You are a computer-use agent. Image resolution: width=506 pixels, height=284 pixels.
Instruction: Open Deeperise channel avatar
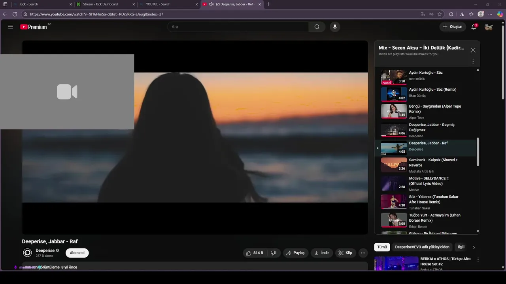[x=27, y=253]
